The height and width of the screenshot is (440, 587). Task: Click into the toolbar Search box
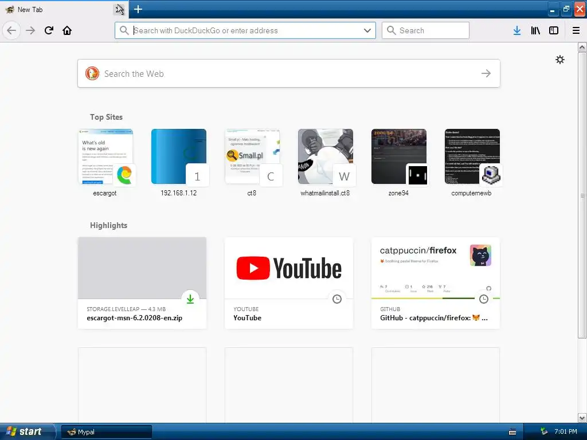(x=425, y=30)
